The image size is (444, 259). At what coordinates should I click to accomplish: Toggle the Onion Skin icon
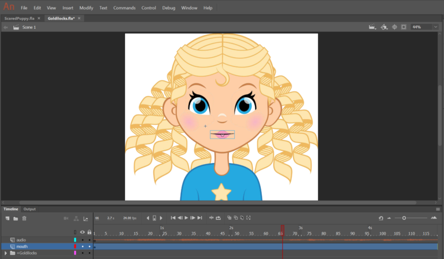point(229,218)
